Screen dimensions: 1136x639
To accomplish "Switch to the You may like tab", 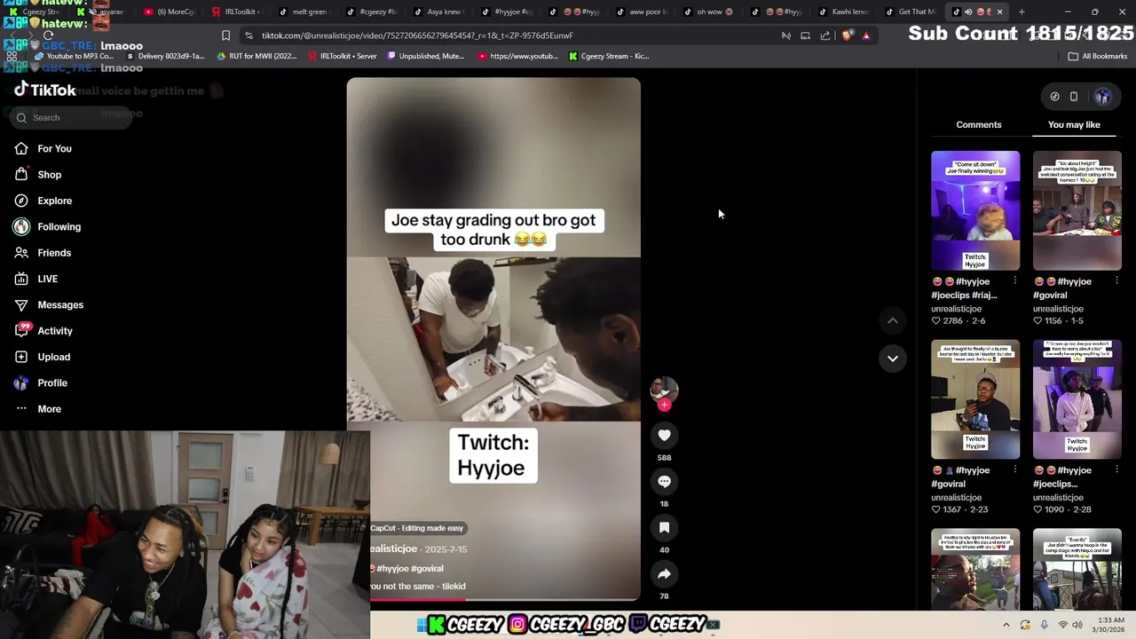I will click(x=1074, y=124).
